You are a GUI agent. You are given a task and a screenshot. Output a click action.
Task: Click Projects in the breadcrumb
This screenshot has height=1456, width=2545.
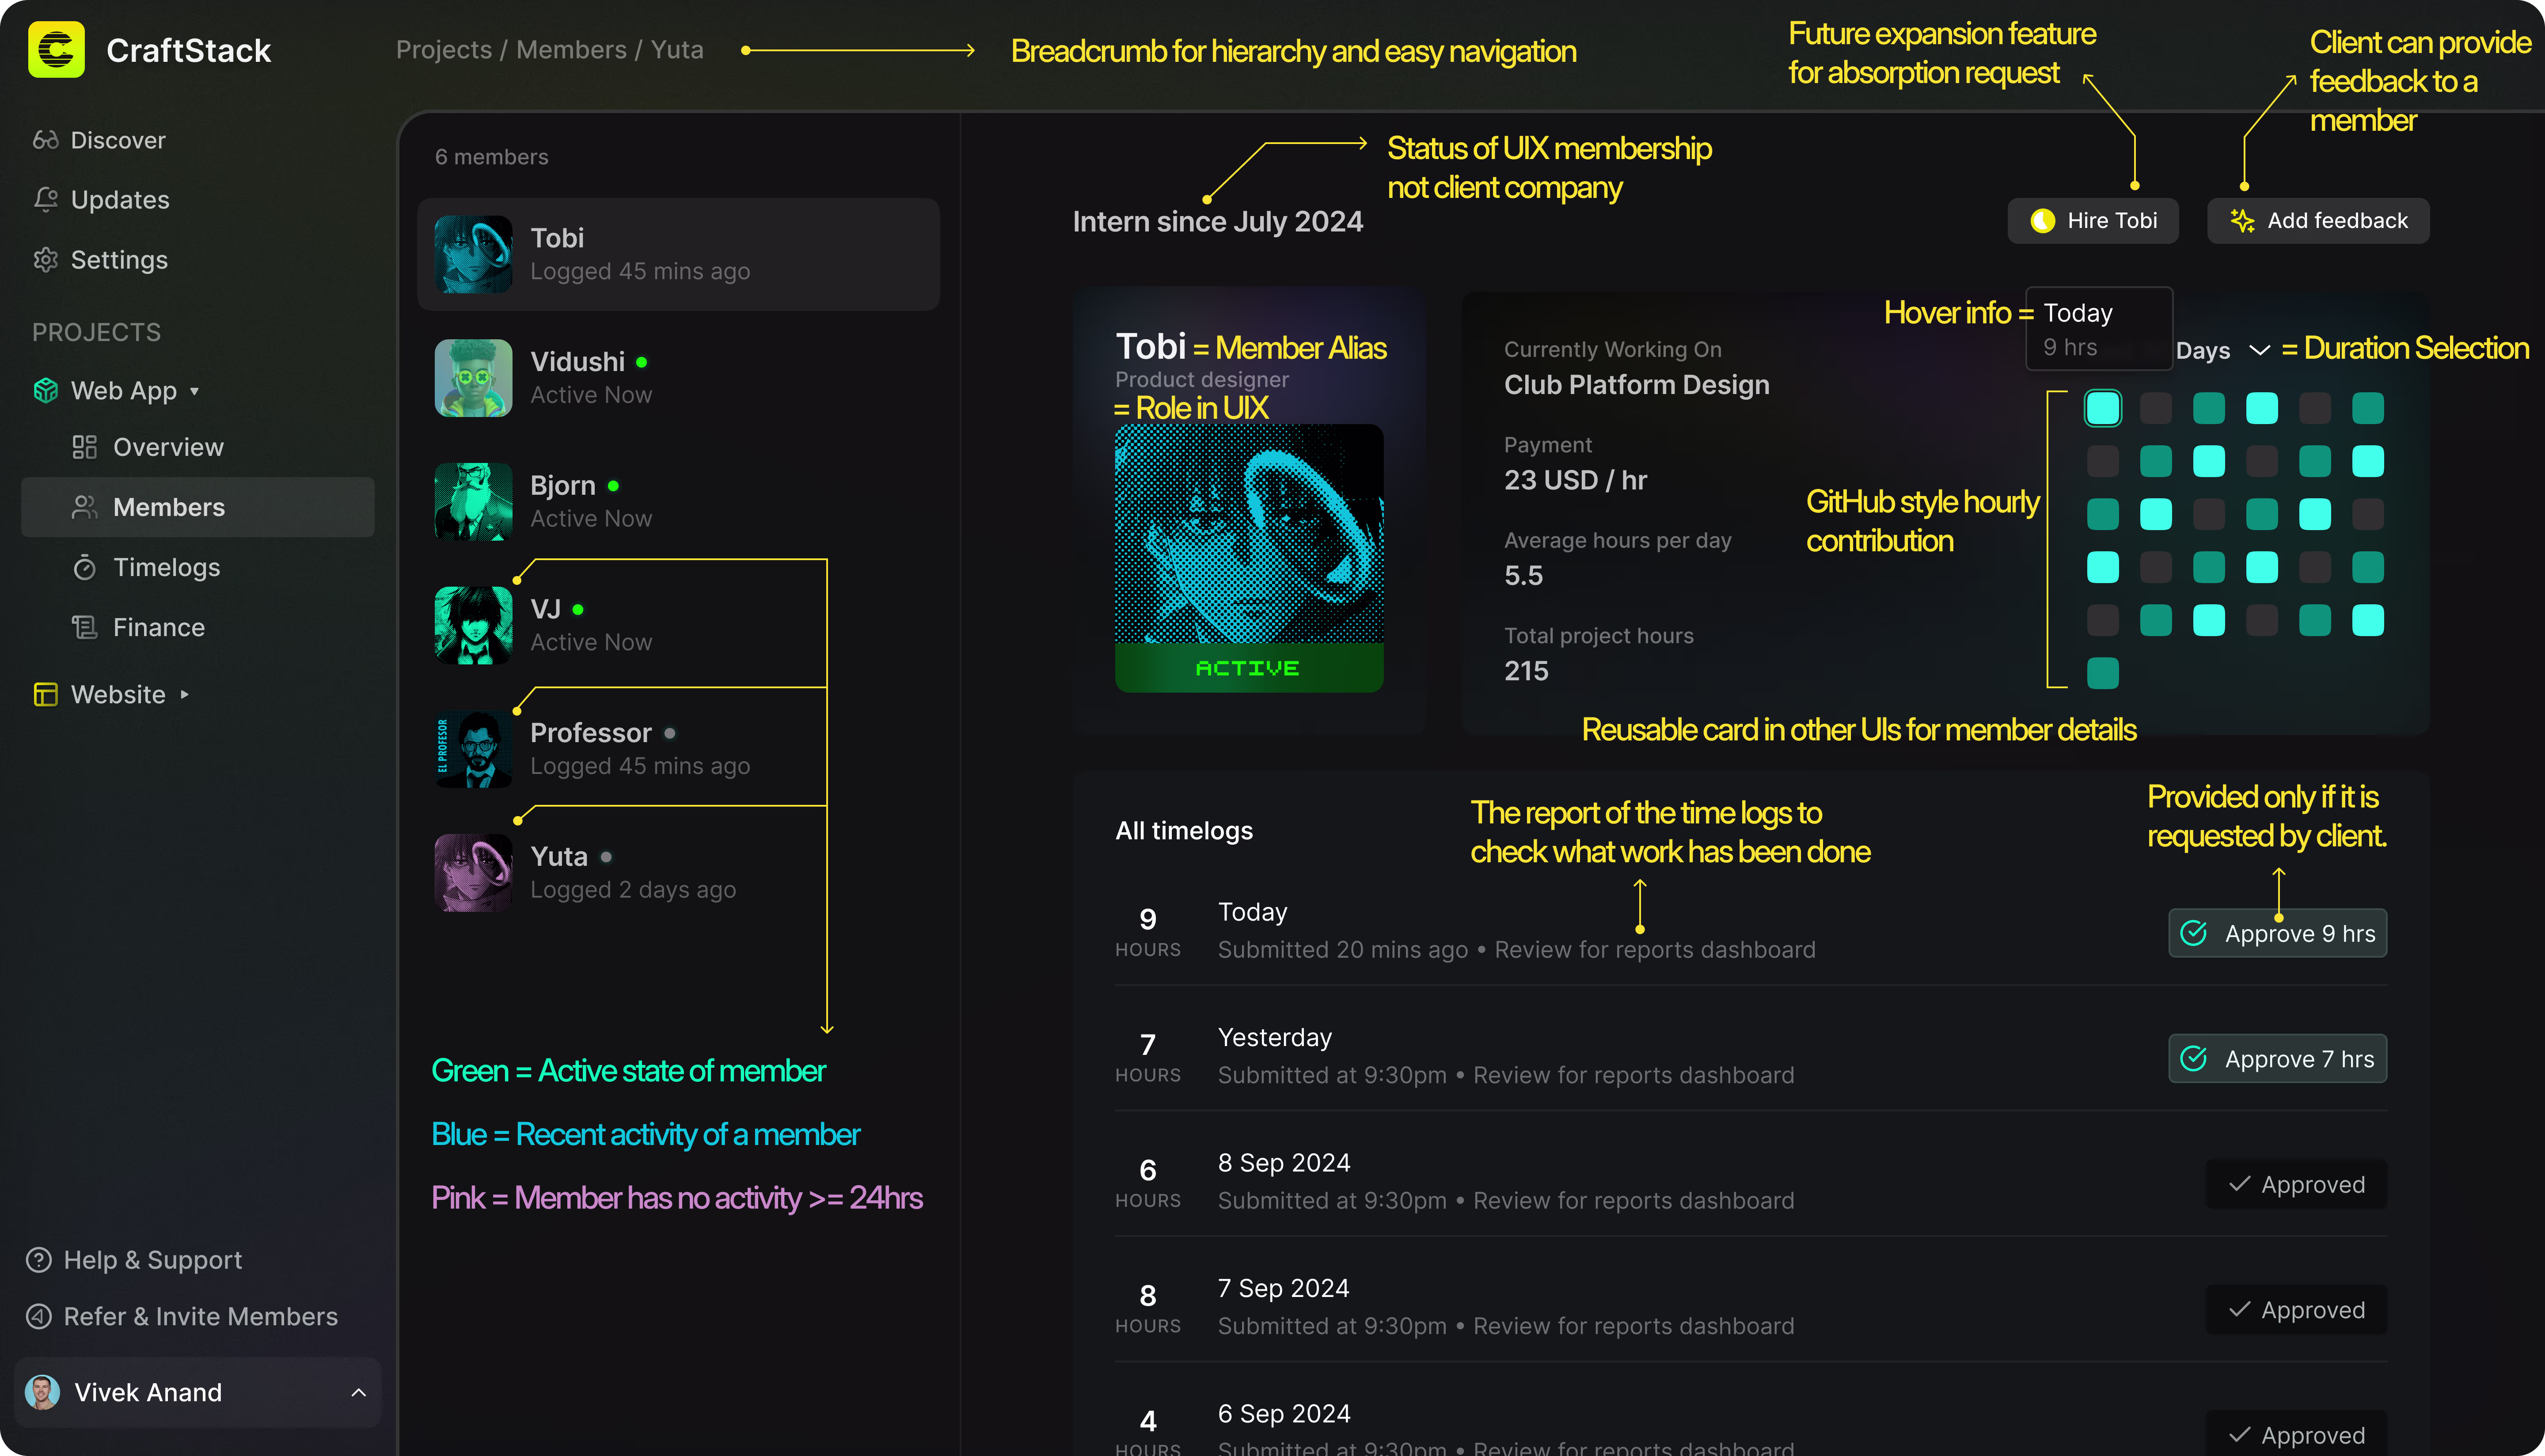click(444, 50)
